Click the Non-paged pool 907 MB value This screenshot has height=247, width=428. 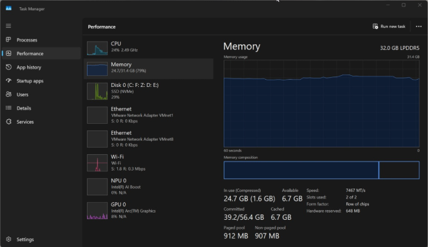[267, 236]
